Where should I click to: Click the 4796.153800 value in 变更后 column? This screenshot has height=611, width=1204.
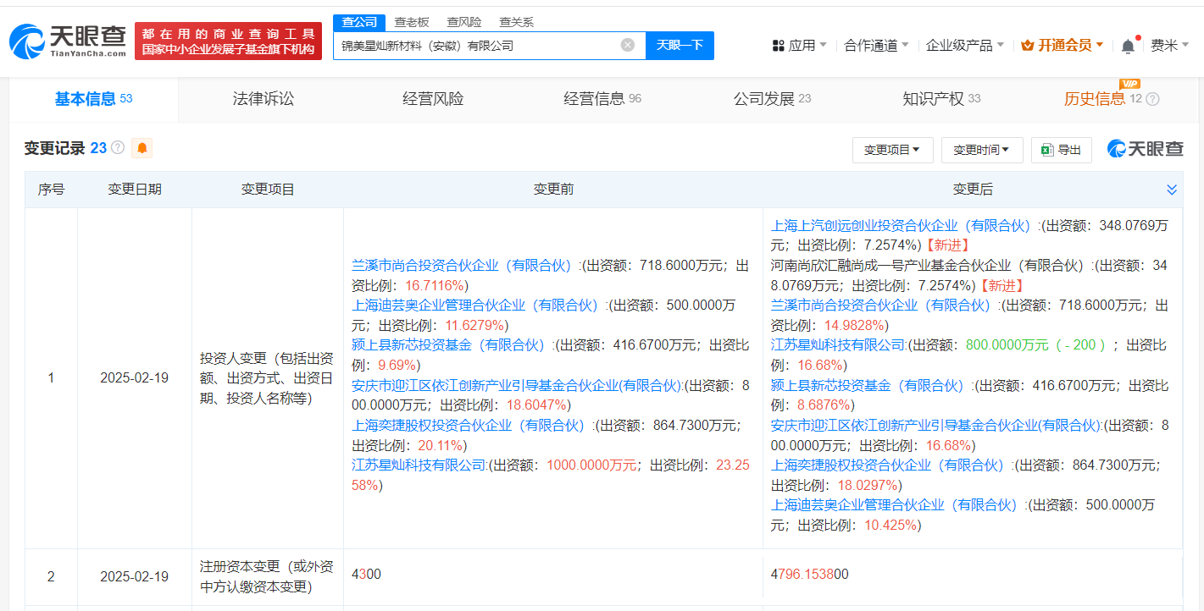pyautogui.click(x=809, y=575)
